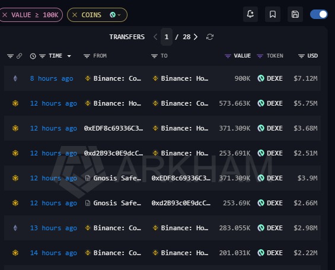Go to previous transfers page
This screenshot has height=270, width=335.
point(155,37)
